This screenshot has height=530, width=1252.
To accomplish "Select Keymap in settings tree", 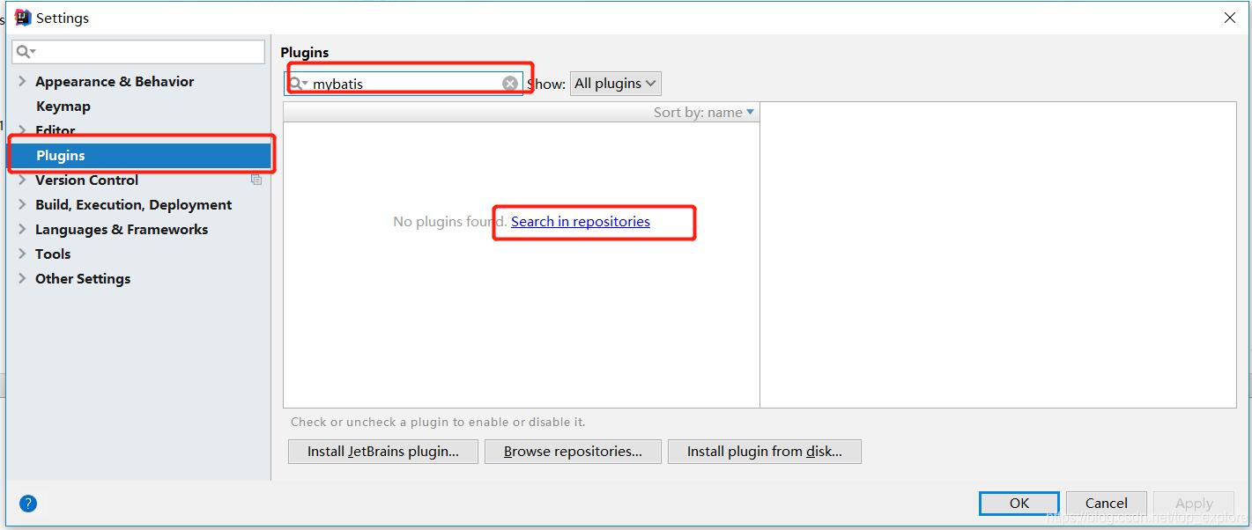I will pos(63,106).
